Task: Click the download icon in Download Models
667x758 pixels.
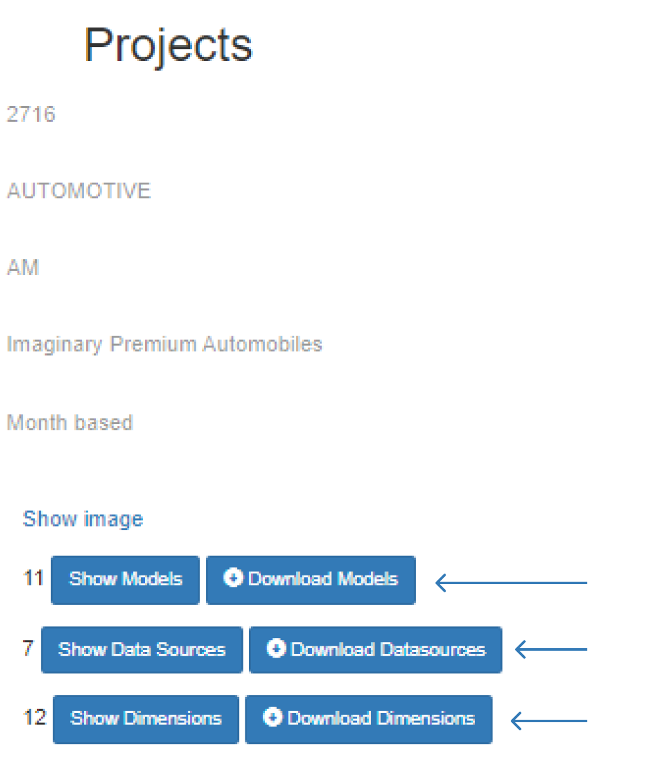Action: (x=233, y=578)
